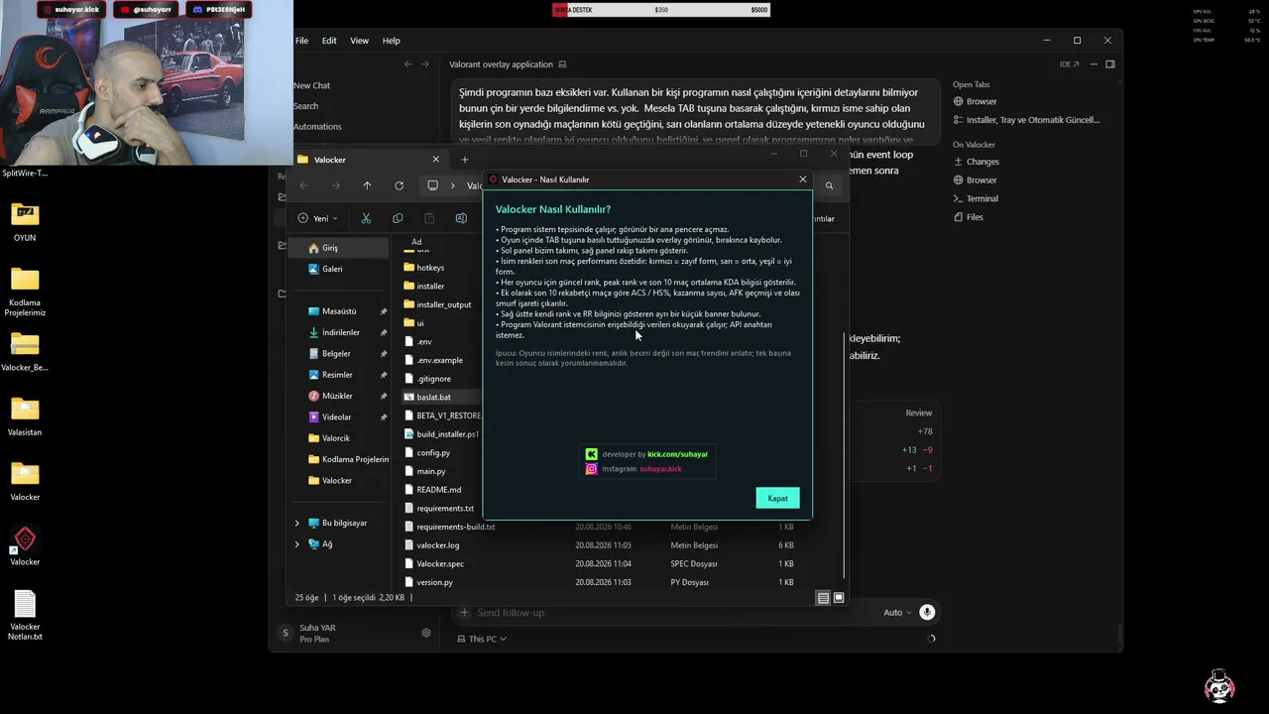Expand Ağ tree node in Explorer
The image size is (1269, 714).
click(296, 544)
